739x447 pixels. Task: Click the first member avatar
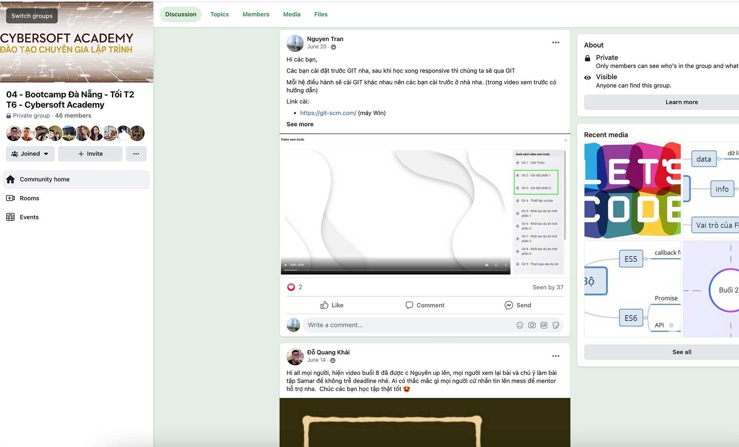pos(14,133)
